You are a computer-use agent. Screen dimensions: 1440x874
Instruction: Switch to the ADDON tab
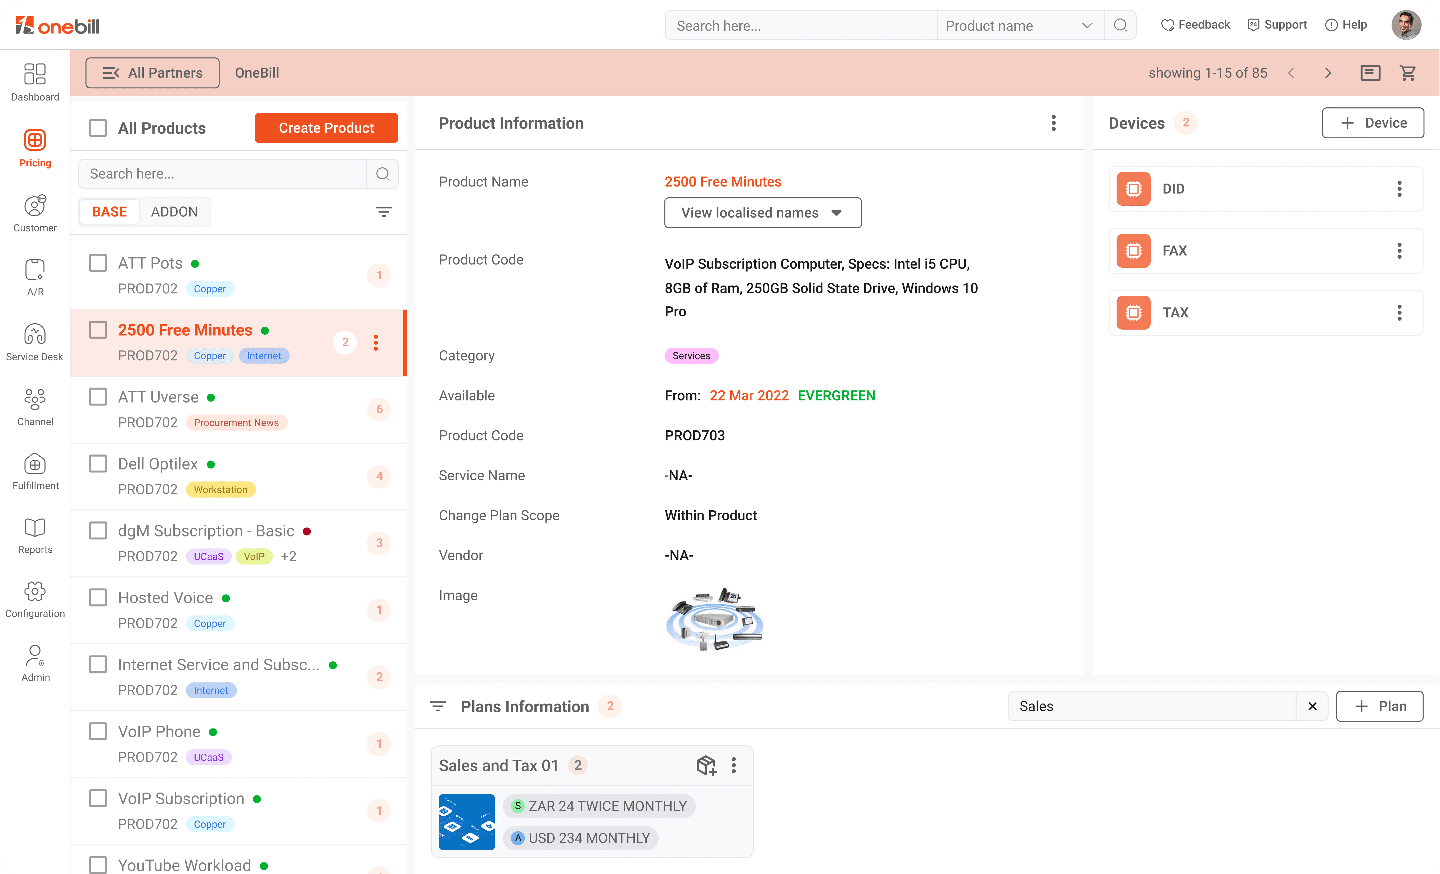click(x=174, y=211)
